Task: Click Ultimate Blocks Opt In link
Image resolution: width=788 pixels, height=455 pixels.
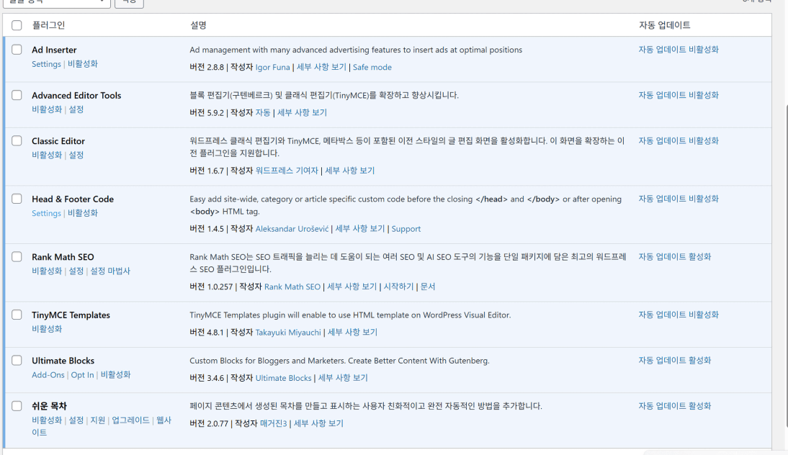Action: tap(82, 375)
